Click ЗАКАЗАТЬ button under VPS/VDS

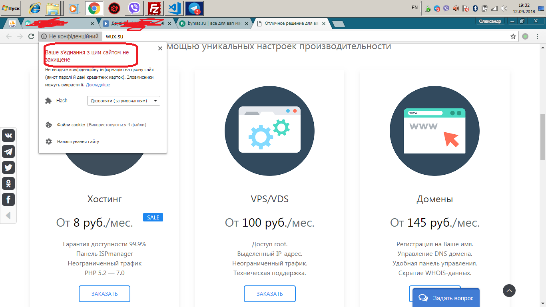(269, 294)
